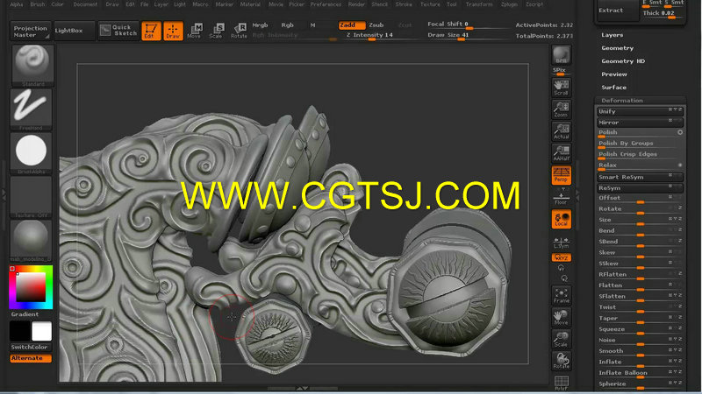This screenshot has width=702, height=394.
Task: Open the Brush menu
Action: pyautogui.click(x=38, y=4)
